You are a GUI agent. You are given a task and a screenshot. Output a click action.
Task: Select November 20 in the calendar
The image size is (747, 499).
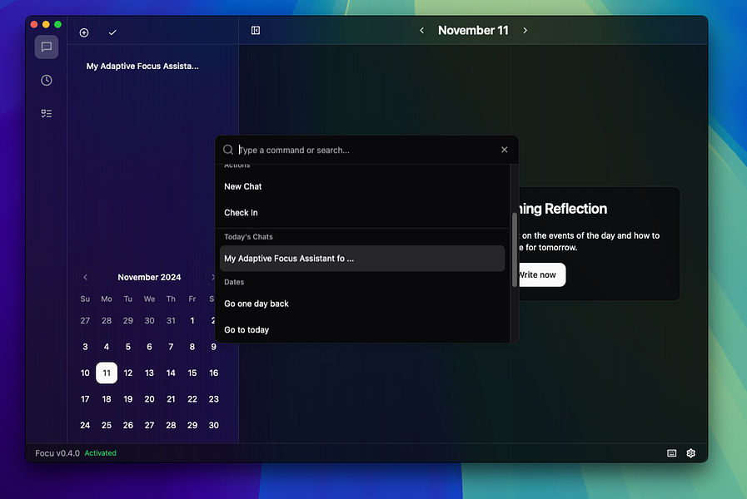[149, 399]
